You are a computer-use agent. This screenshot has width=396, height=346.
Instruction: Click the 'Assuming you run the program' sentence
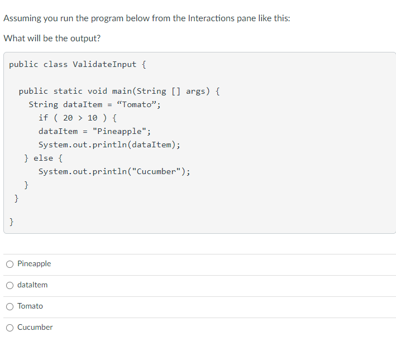(147, 18)
